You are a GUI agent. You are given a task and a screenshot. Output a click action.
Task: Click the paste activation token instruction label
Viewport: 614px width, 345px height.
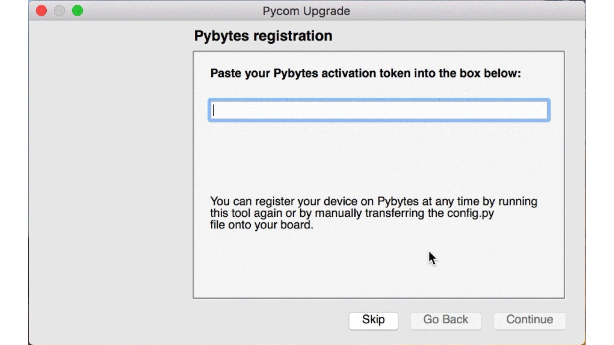366,73
